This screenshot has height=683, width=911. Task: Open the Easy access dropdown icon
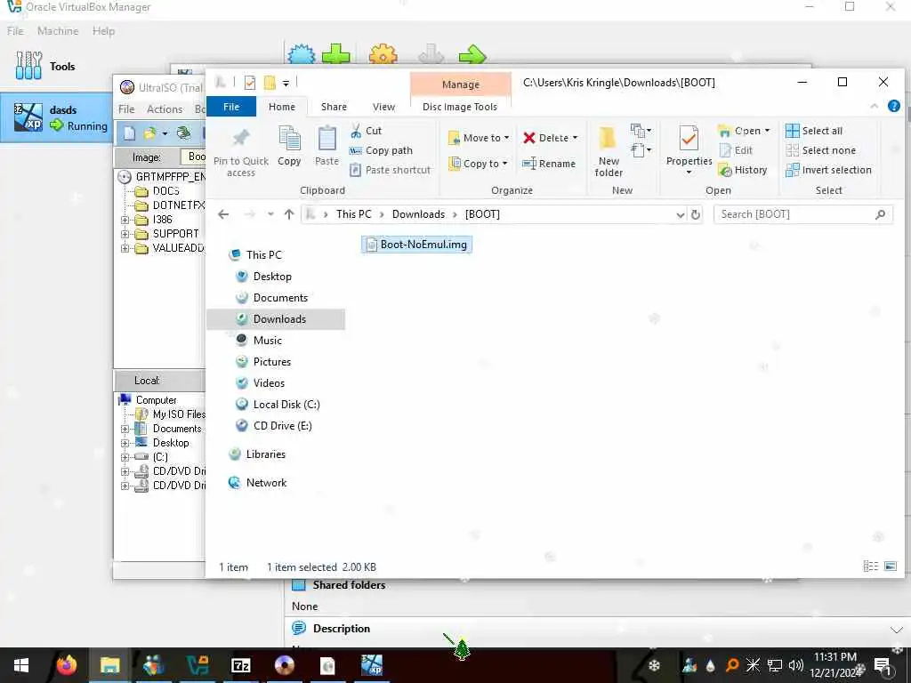point(641,150)
